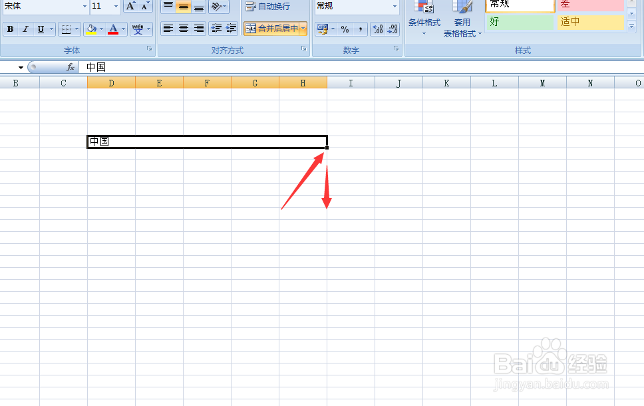Open 数字 number dialog launcher
Viewport: 644px width, 406px height.
click(397, 49)
